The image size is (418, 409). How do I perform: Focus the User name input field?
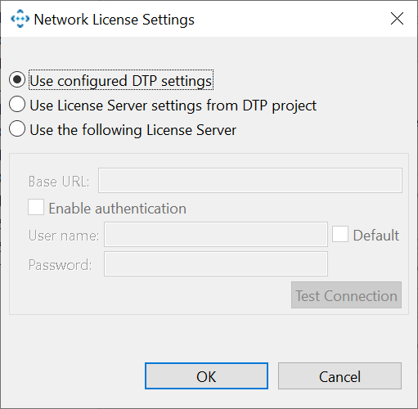pos(216,234)
